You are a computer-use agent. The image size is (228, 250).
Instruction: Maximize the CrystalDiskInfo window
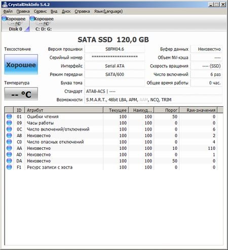(217, 5)
